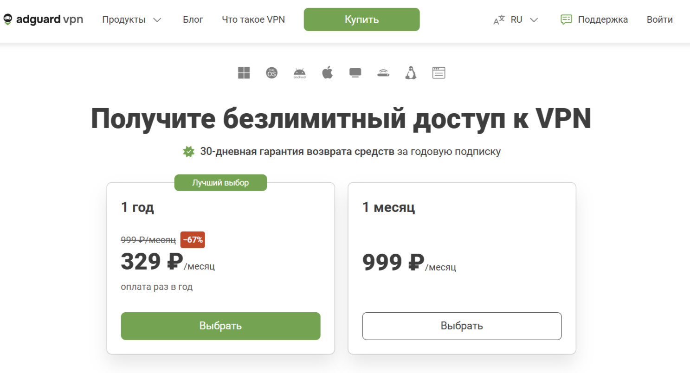Image resolution: width=690 pixels, height=373 pixels.
Task: Click the 1 год plan title
Action: point(137,207)
